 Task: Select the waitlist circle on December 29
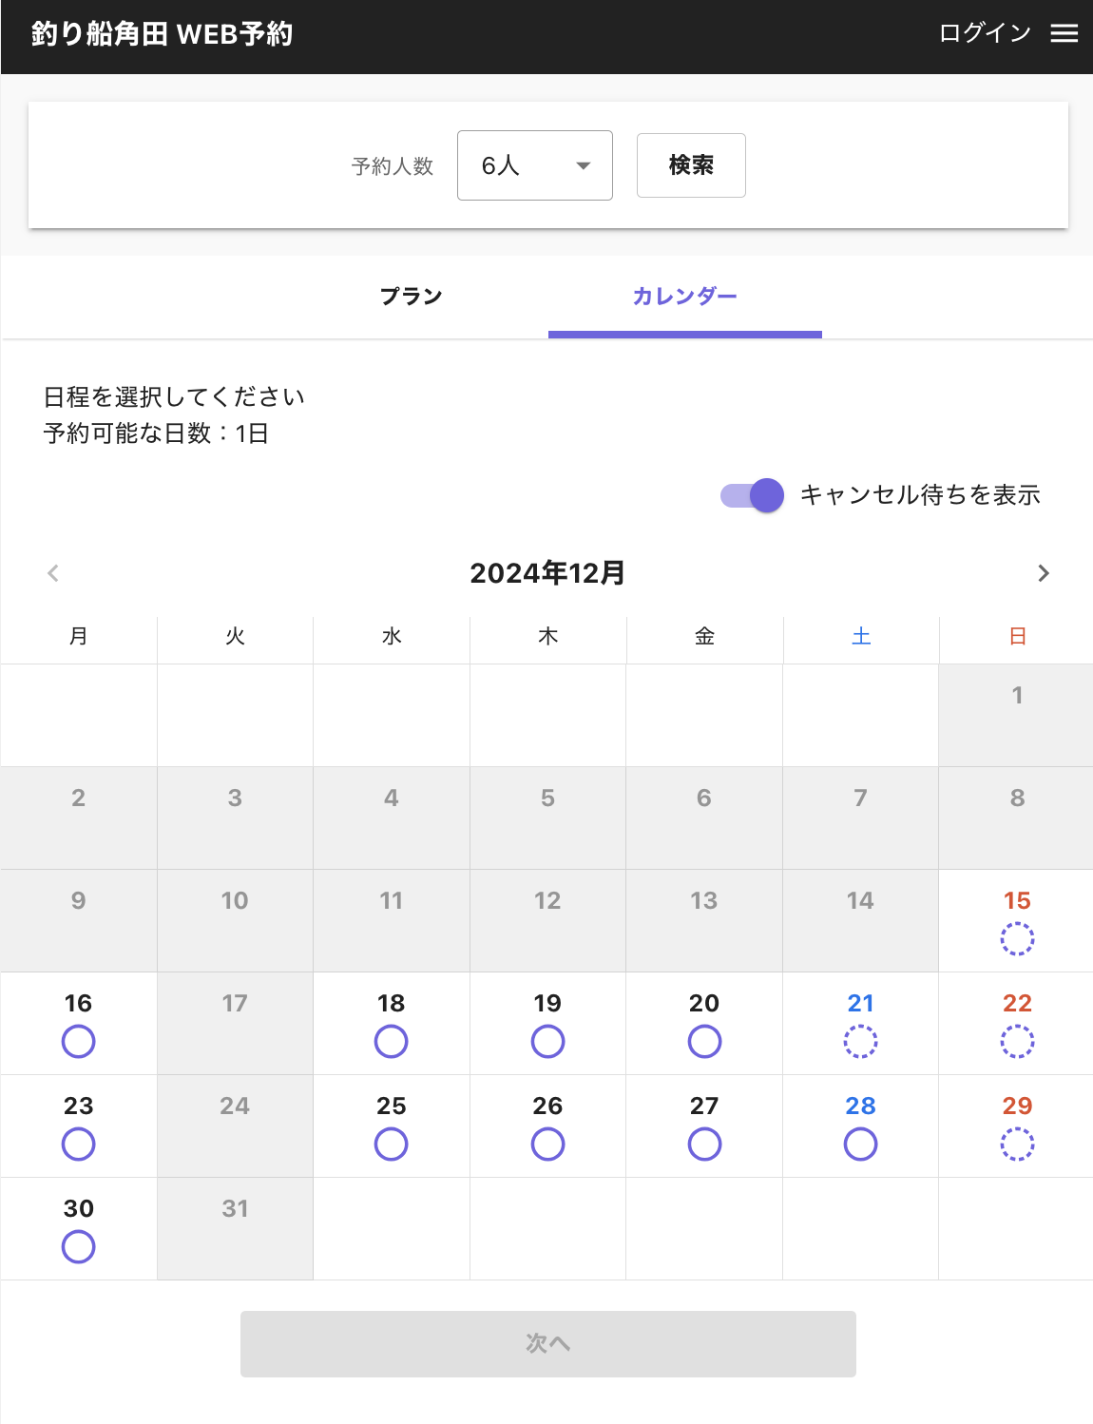pyautogui.click(x=1017, y=1145)
